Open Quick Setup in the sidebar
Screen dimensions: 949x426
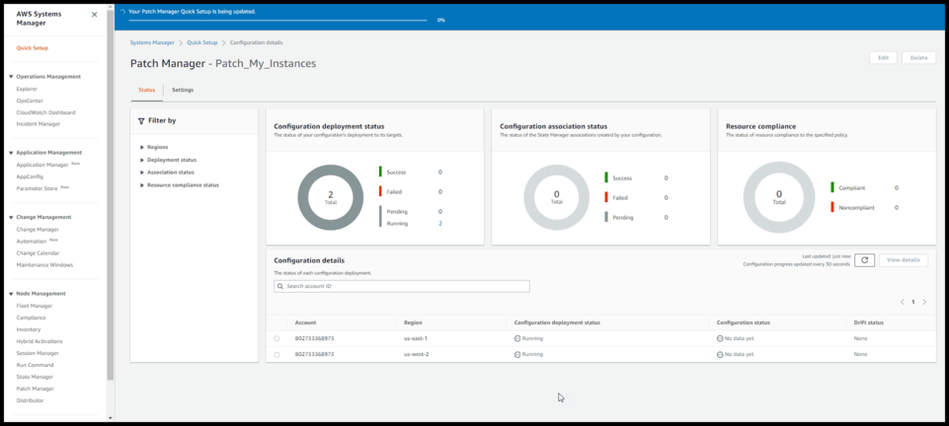pyautogui.click(x=32, y=47)
